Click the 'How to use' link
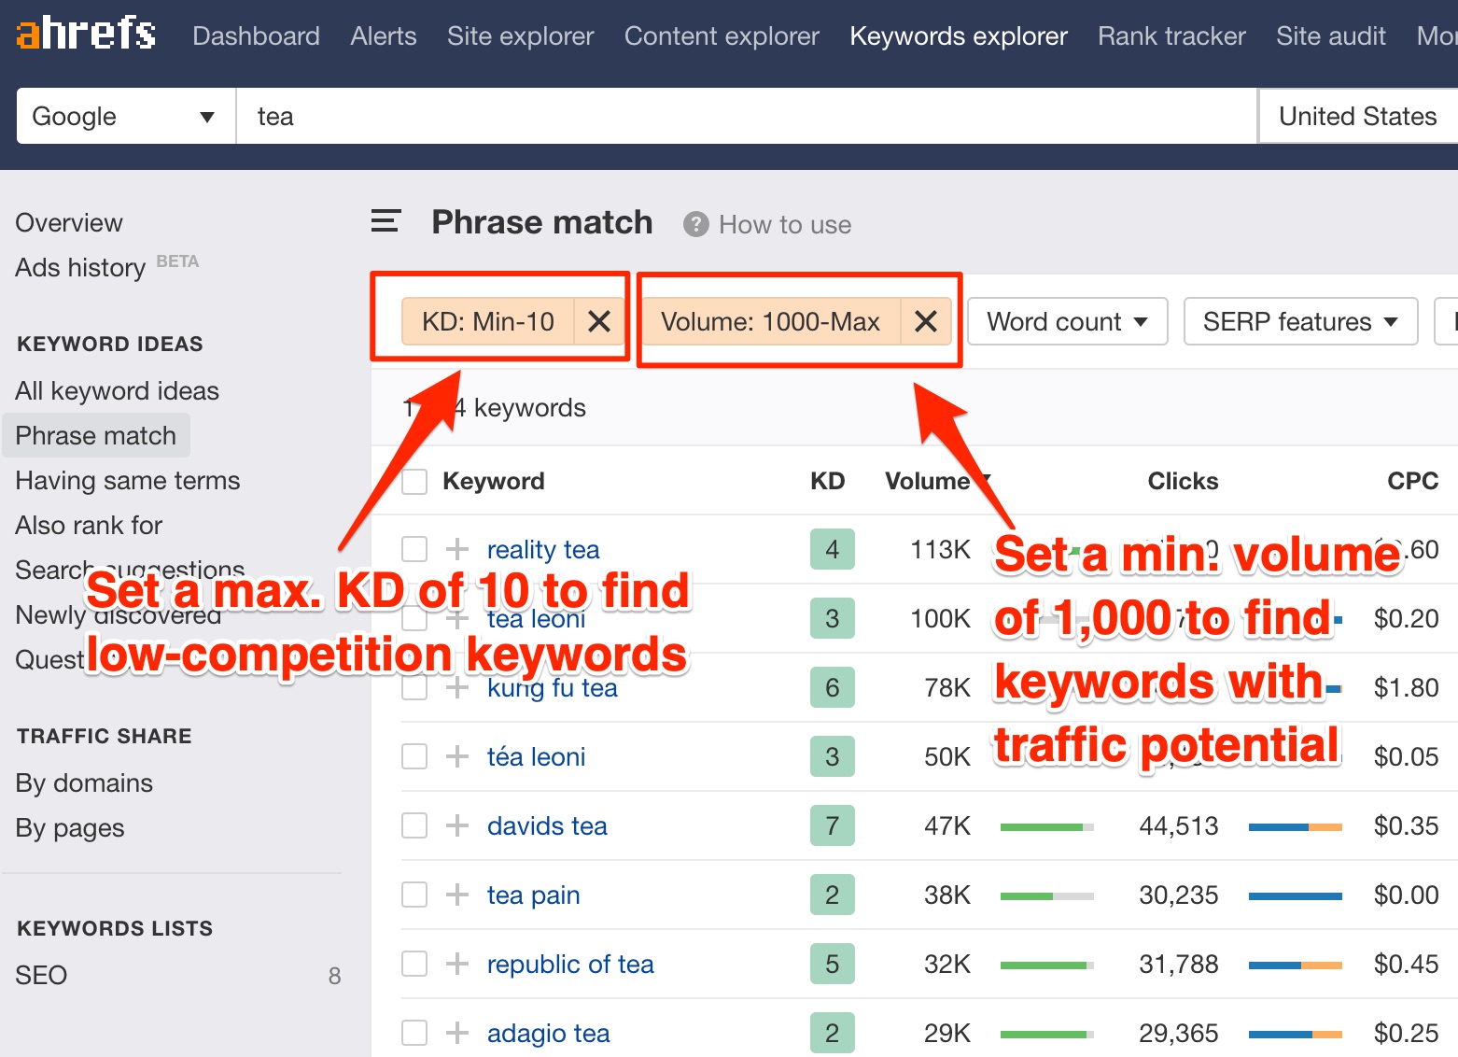1458x1057 pixels. (785, 224)
